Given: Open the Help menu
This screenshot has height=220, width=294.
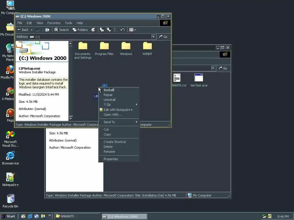Looking at the screenshot, I should (x=80, y=23).
